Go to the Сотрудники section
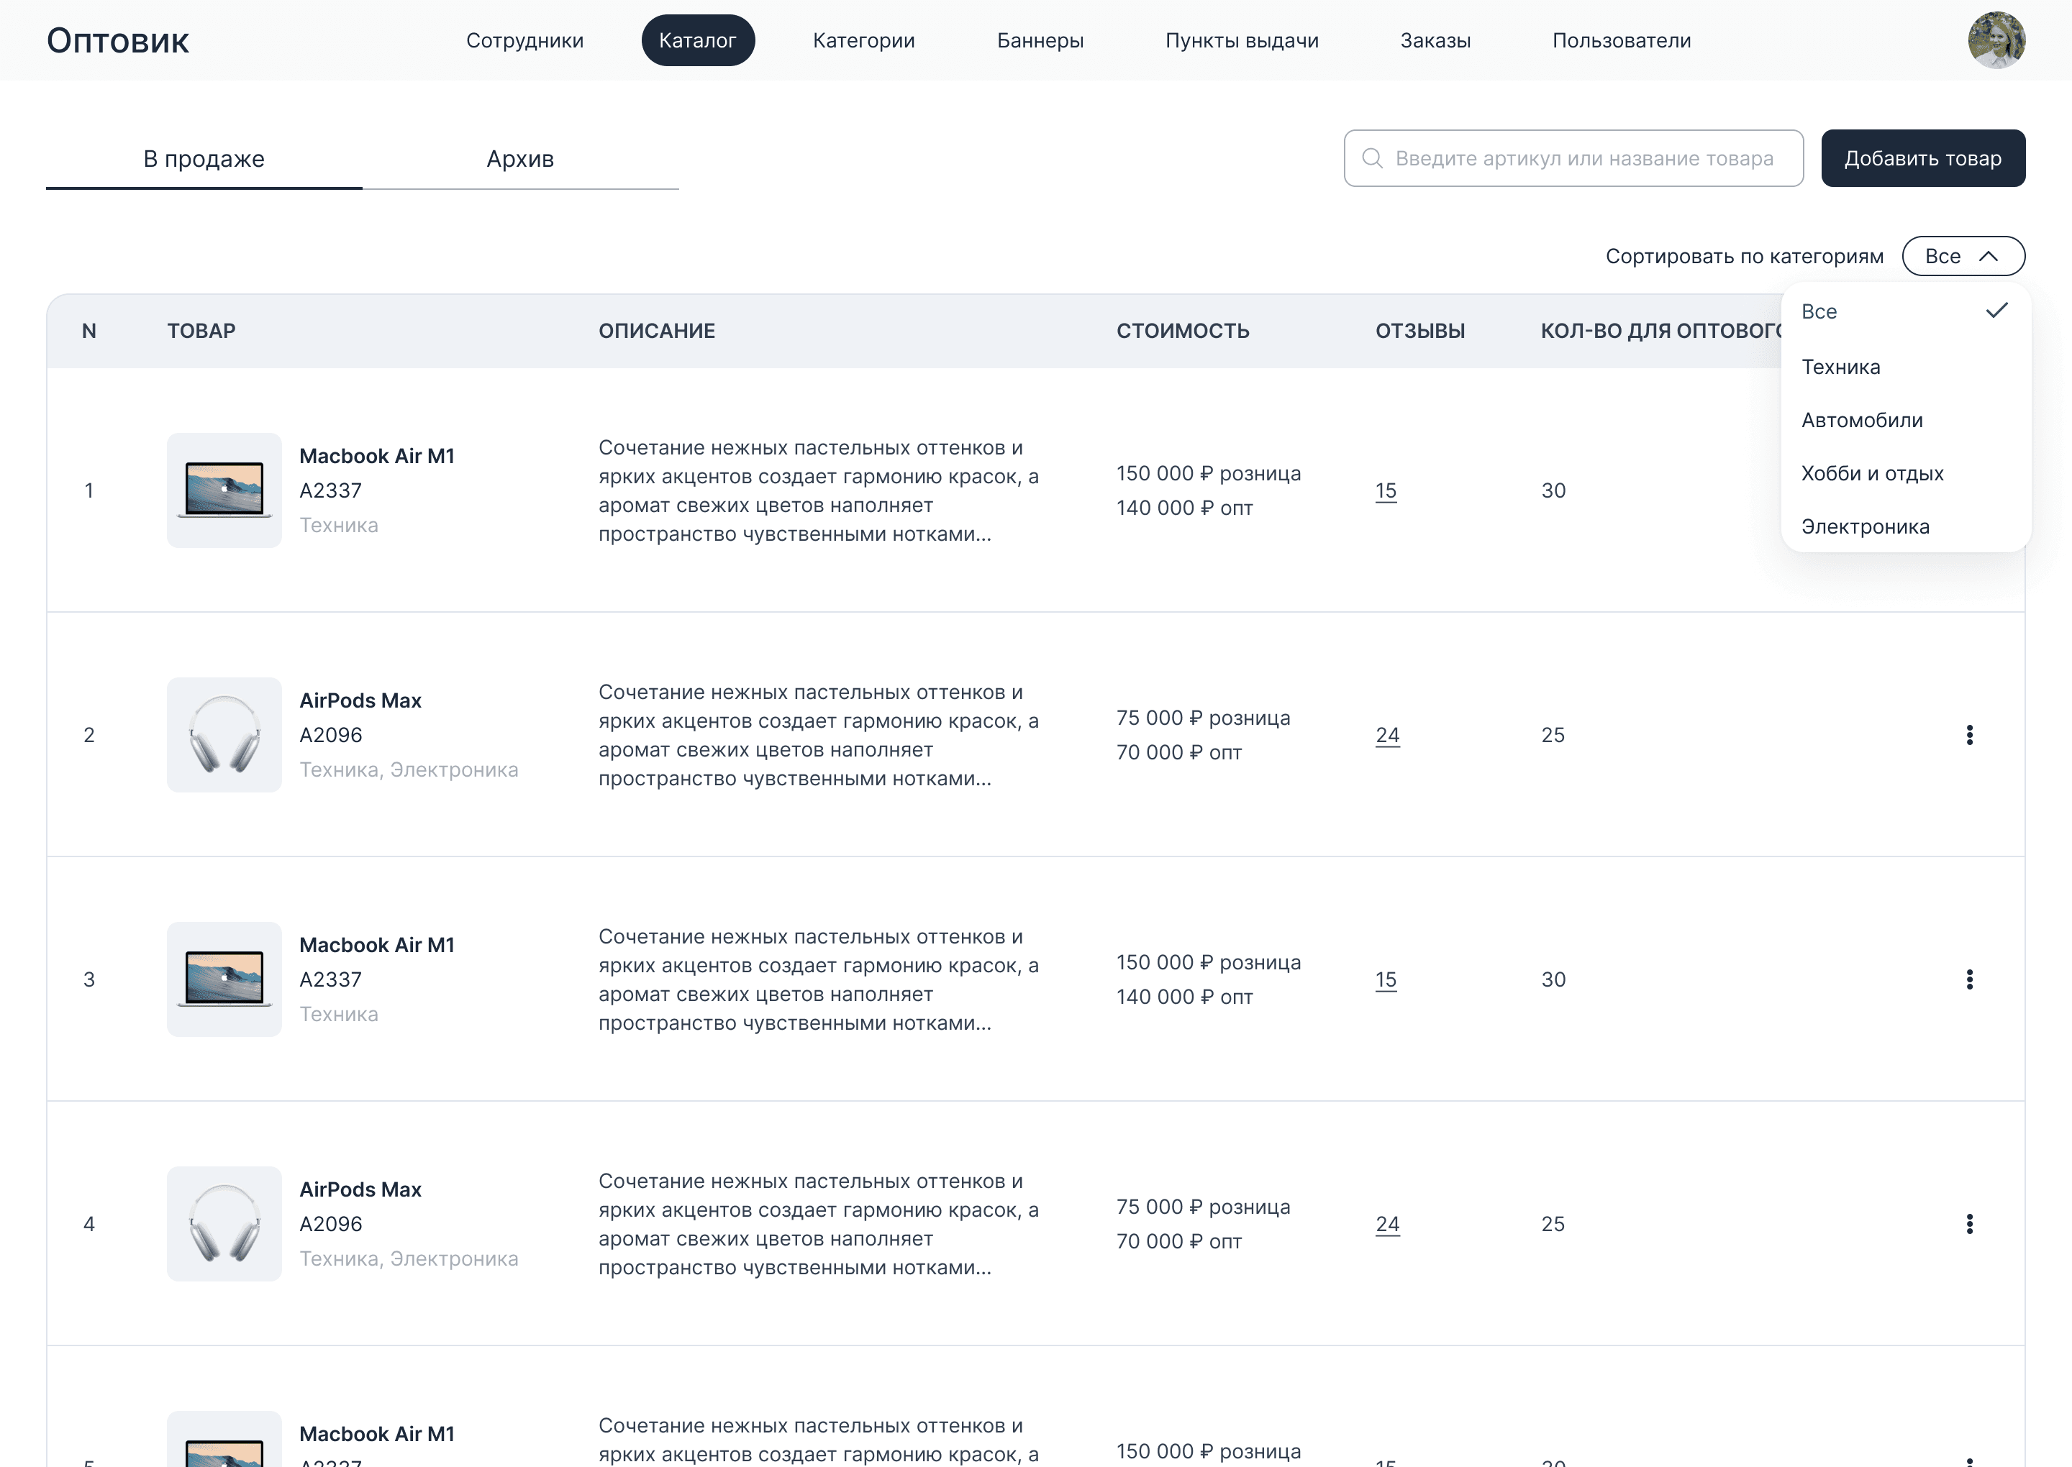This screenshot has height=1467, width=2072. coord(525,41)
